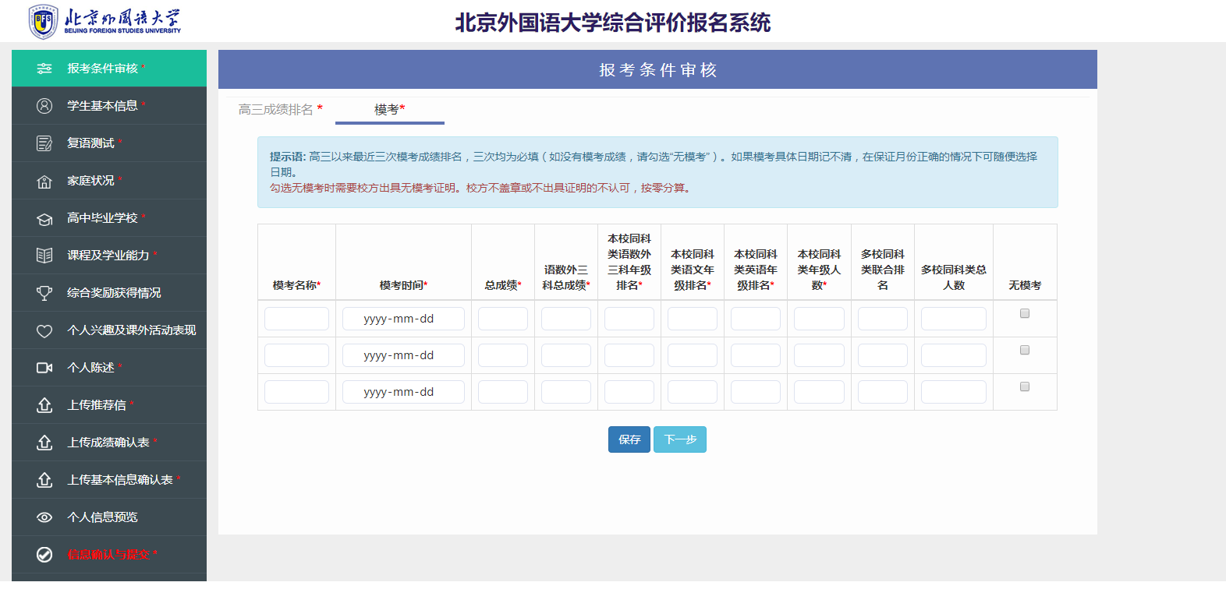
Task: Click the user icon beside 学生基本信息
Action: [44, 106]
